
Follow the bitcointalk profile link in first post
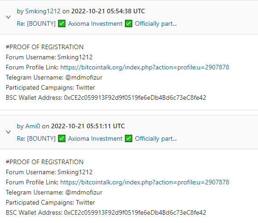[145, 67]
